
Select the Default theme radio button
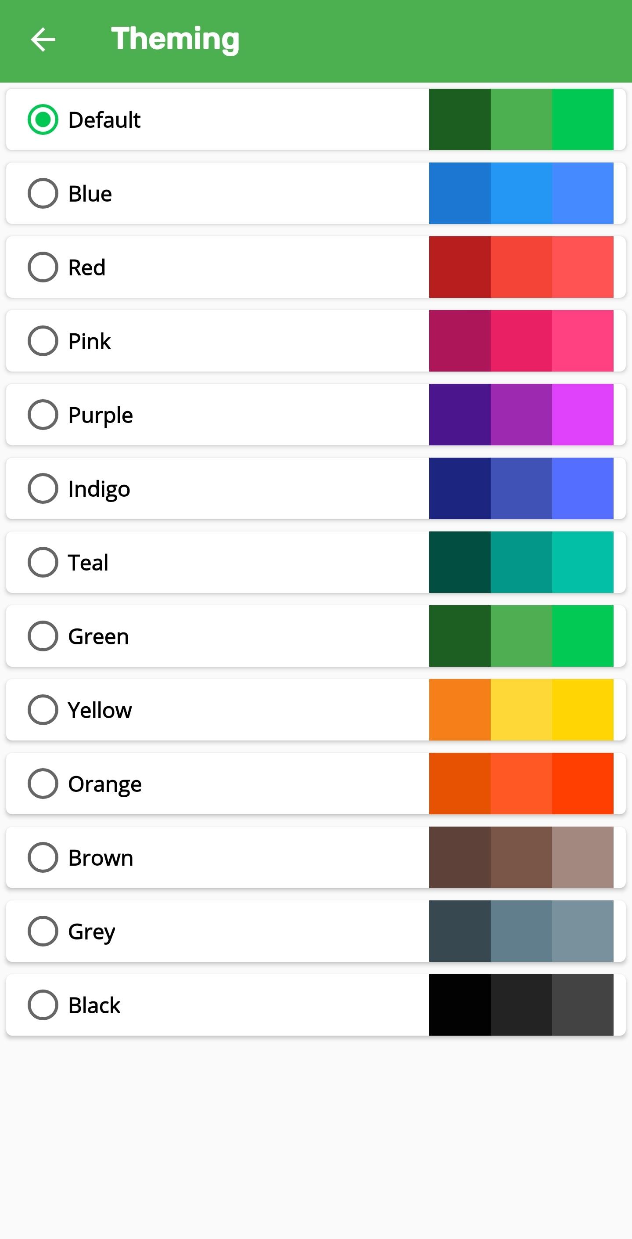[x=43, y=119]
